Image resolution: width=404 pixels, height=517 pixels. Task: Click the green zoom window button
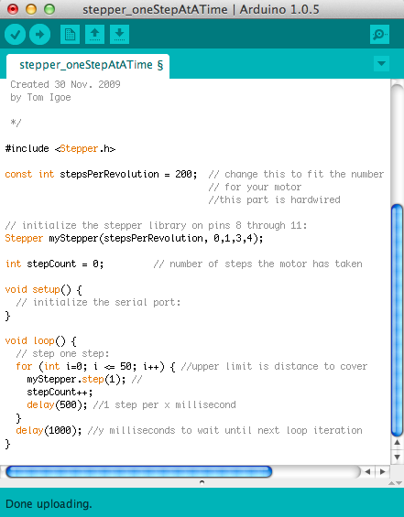(49, 9)
